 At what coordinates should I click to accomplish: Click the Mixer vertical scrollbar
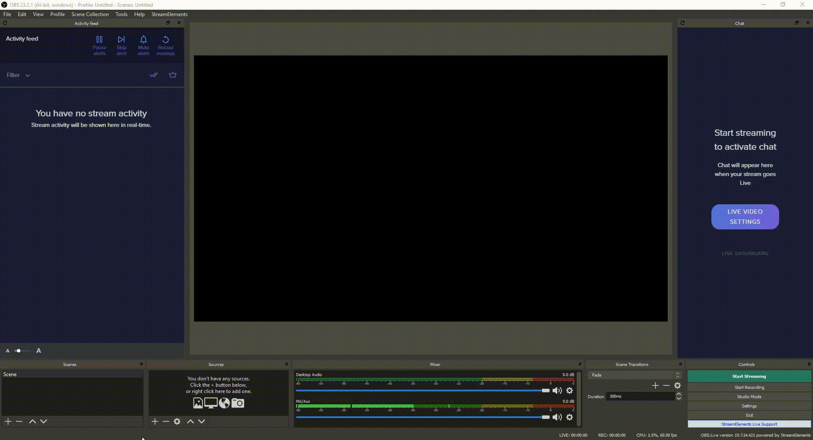point(579,399)
